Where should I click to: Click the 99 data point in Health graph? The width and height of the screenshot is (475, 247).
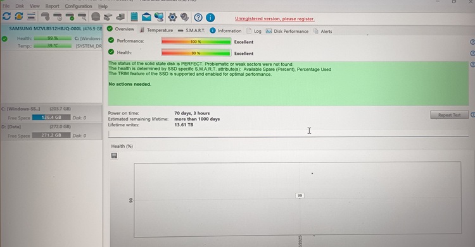point(300,196)
